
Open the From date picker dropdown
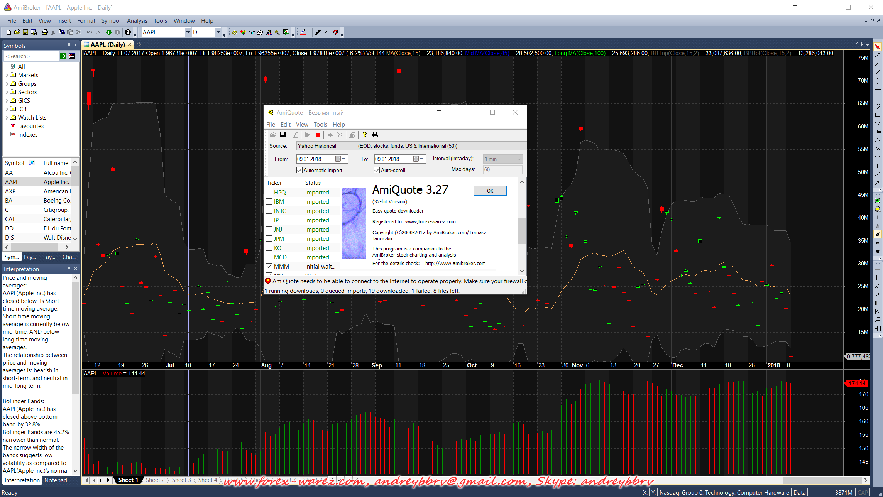[343, 159]
